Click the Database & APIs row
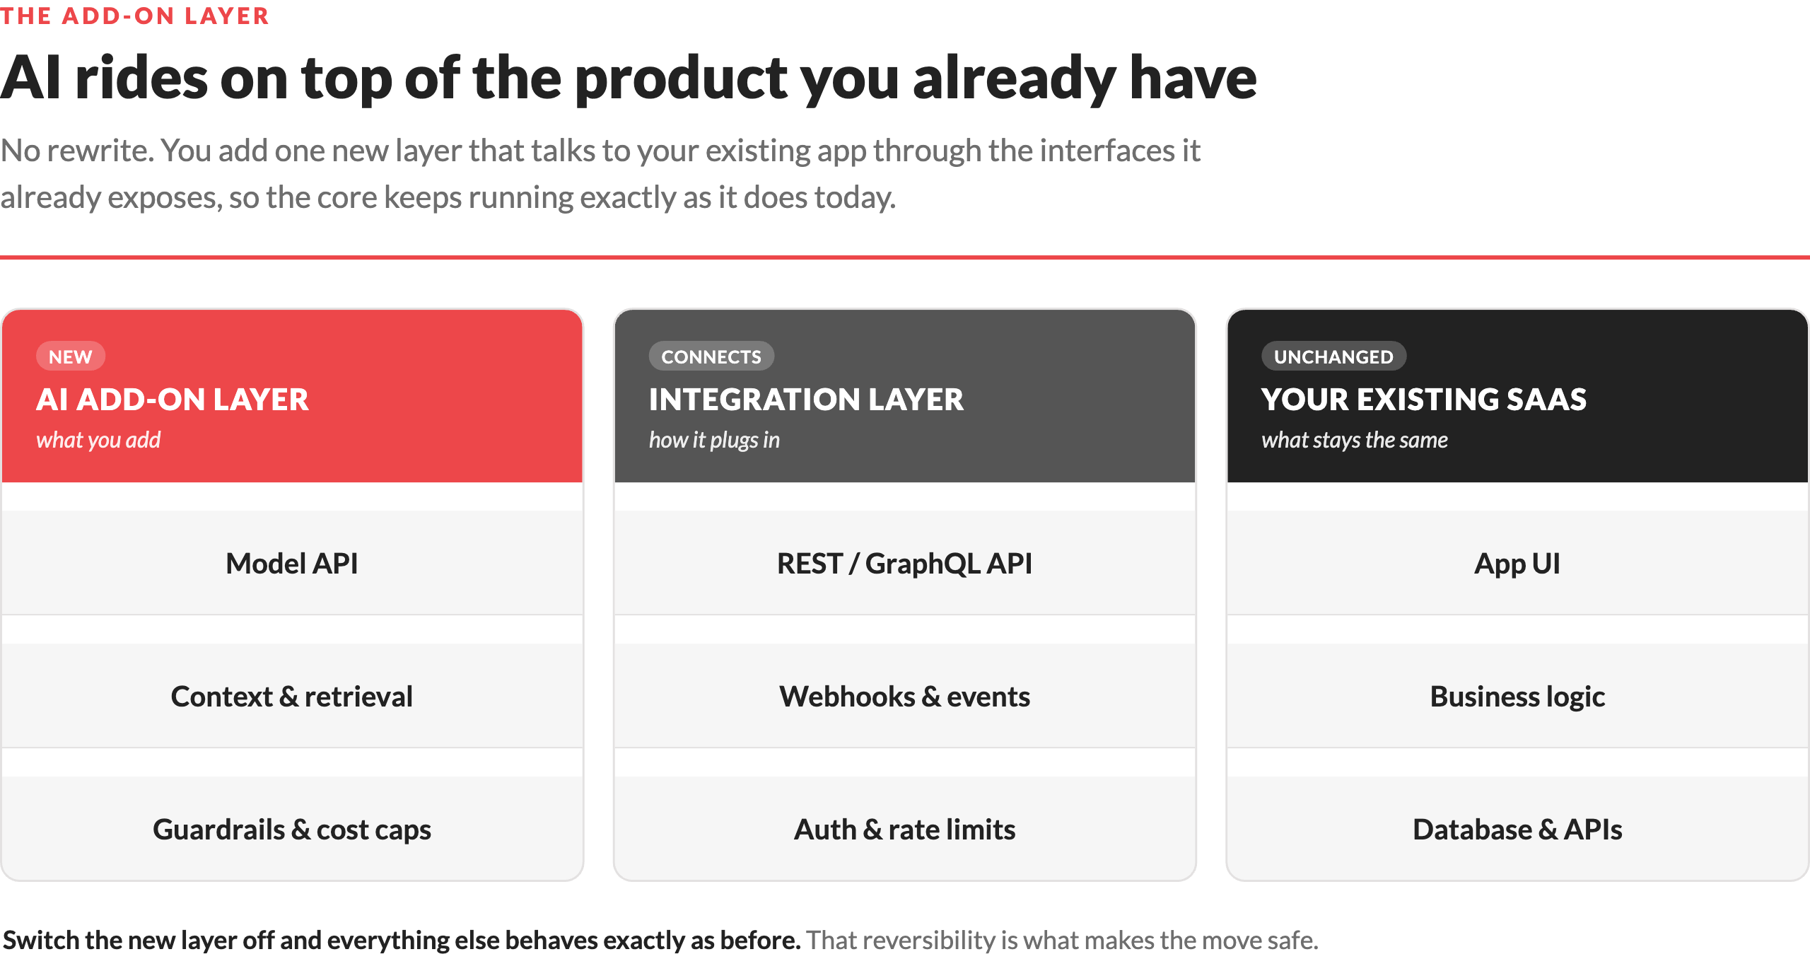The height and width of the screenshot is (959, 1810). (x=1517, y=829)
